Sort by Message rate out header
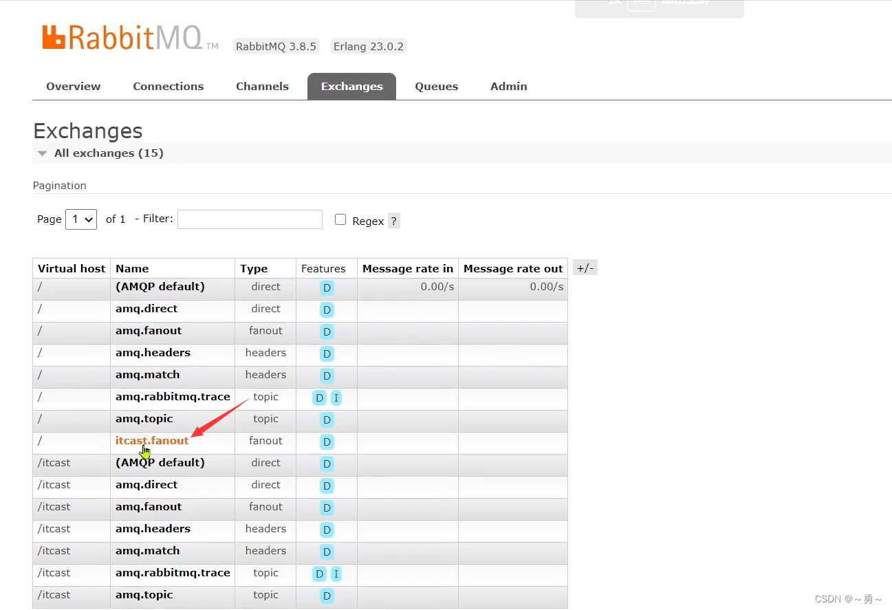Viewport: 892px width, 610px height. point(513,268)
